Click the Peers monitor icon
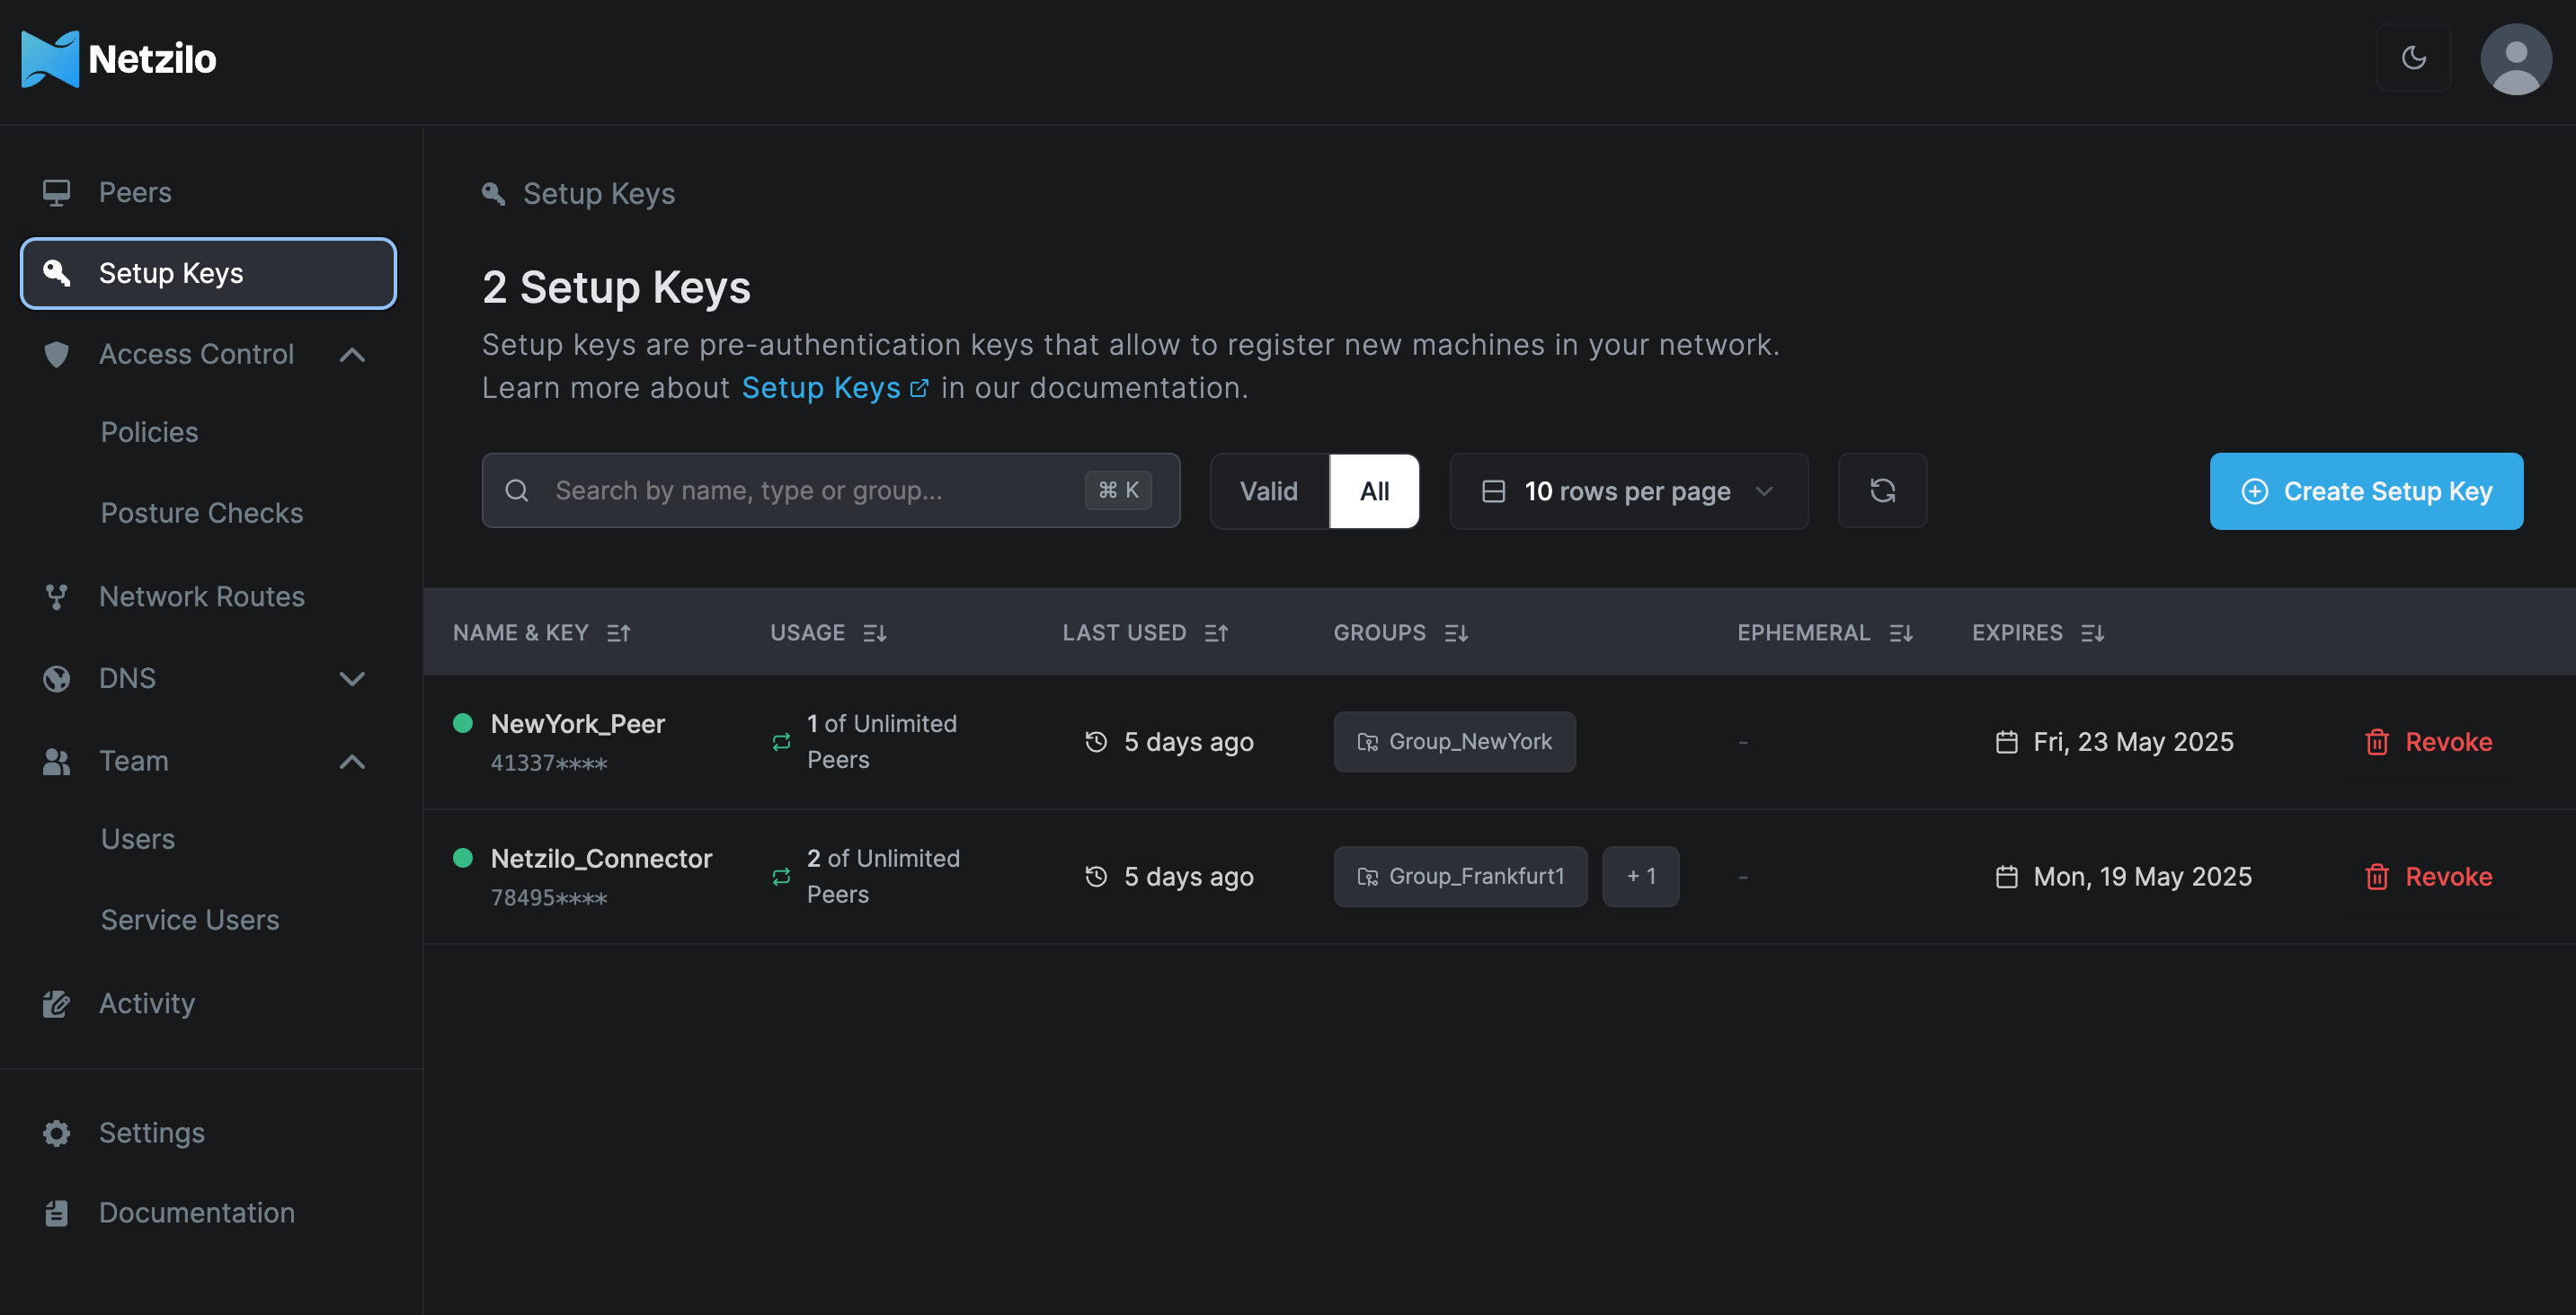This screenshot has height=1315, width=2576. (x=57, y=192)
